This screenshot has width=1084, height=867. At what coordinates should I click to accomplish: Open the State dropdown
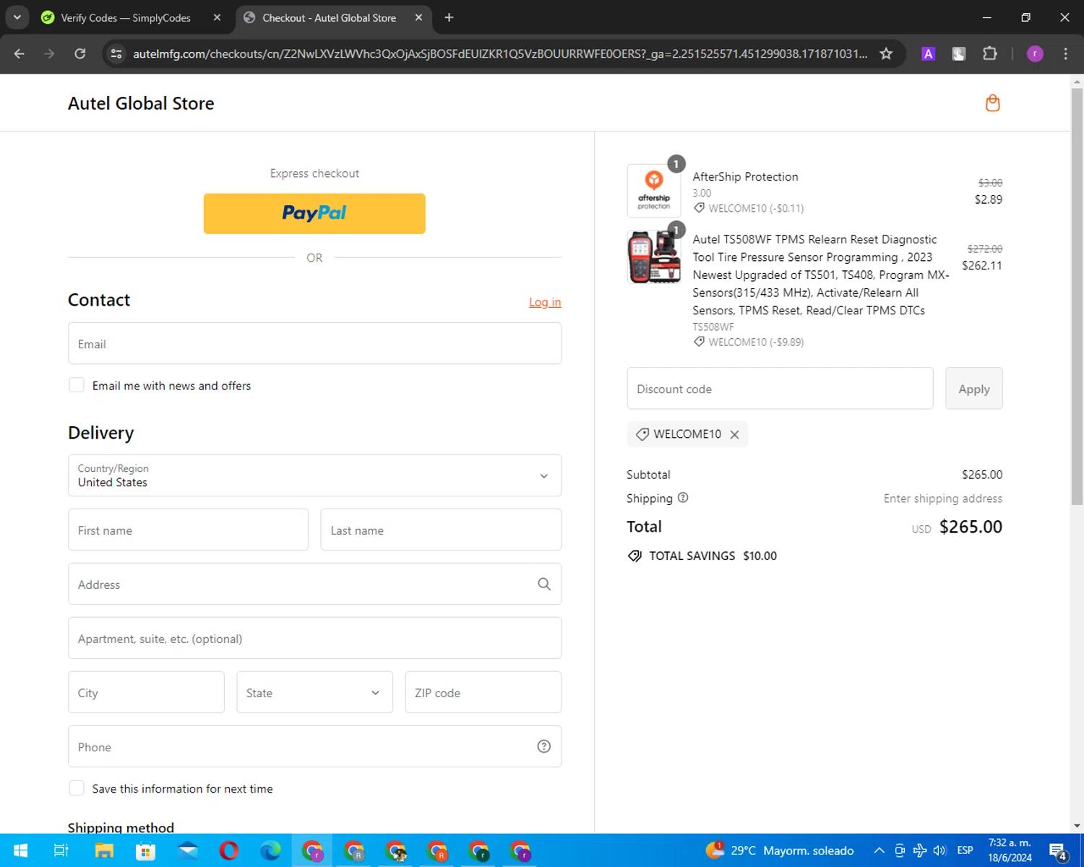coord(314,692)
